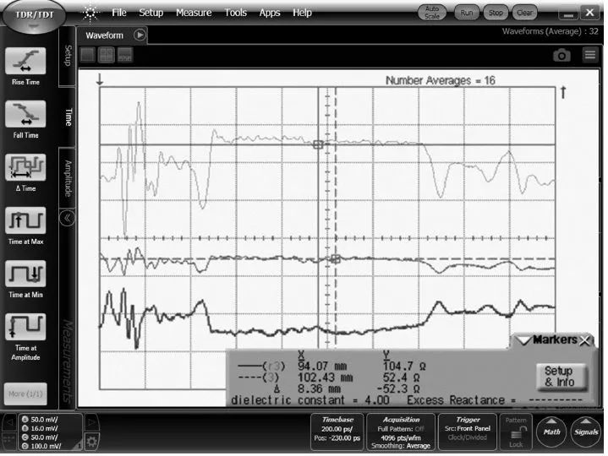Select single-pane display layout icon
Image resolution: width=608 pixels, height=456 pixels.
[87, 55]
